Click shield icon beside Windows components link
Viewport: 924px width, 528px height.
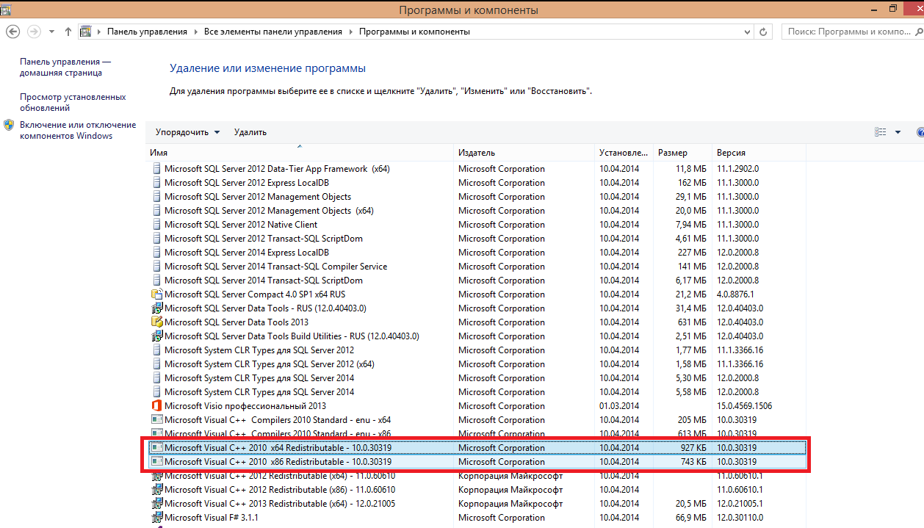tap(9, 125)
